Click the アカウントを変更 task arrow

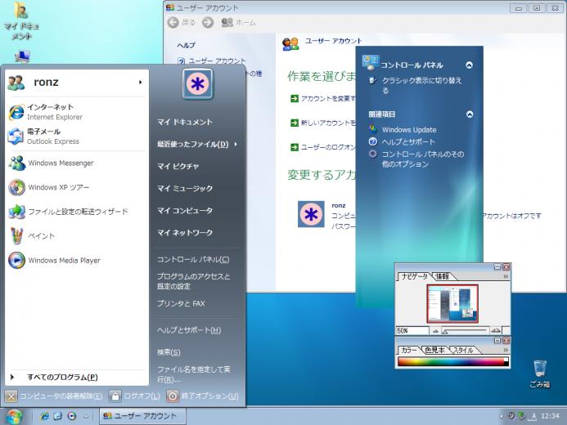[295, 99]
